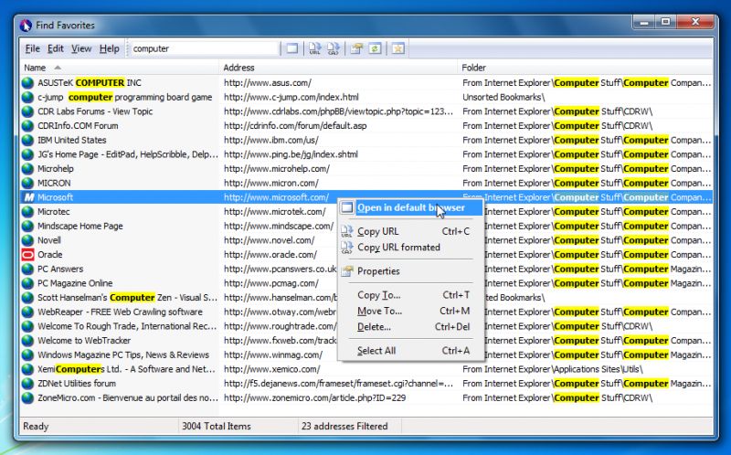Click the globe icon beside Welcome to WebTracker
Viewport: 731px width, 455px height.
(x=28, y=341)
